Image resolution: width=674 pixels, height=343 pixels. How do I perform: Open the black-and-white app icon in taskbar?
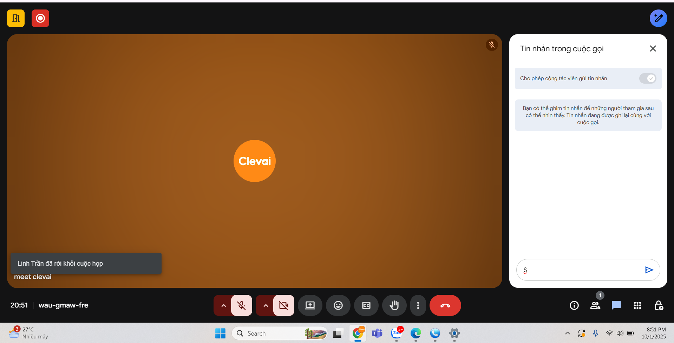click(338, 333)
